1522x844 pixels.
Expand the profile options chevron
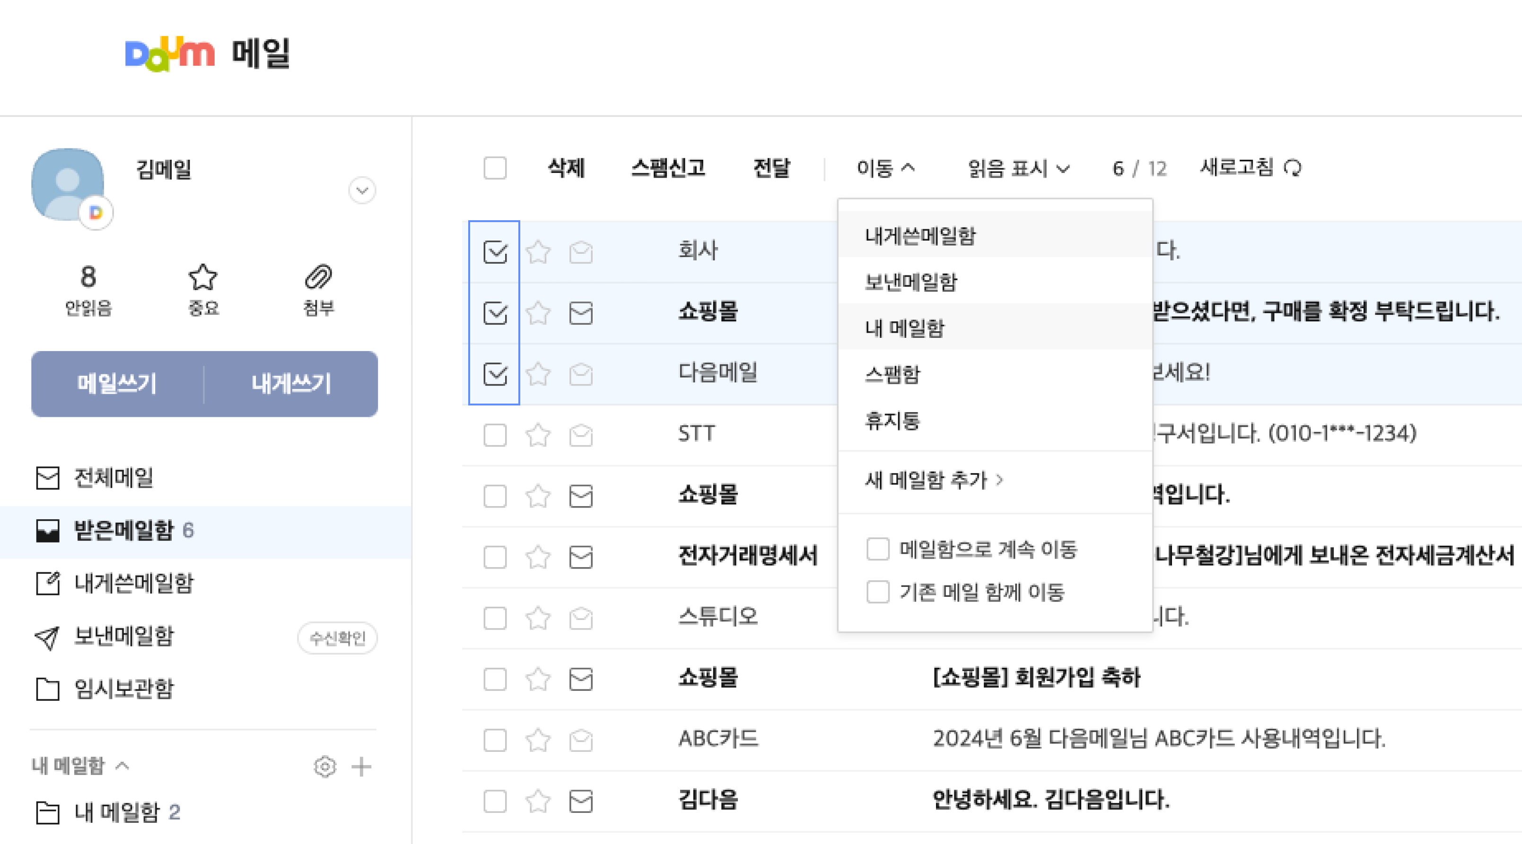point(362,190)
